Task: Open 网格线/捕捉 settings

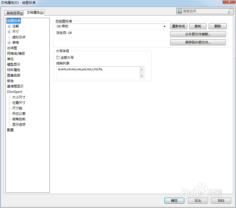Action: point(16,54)
